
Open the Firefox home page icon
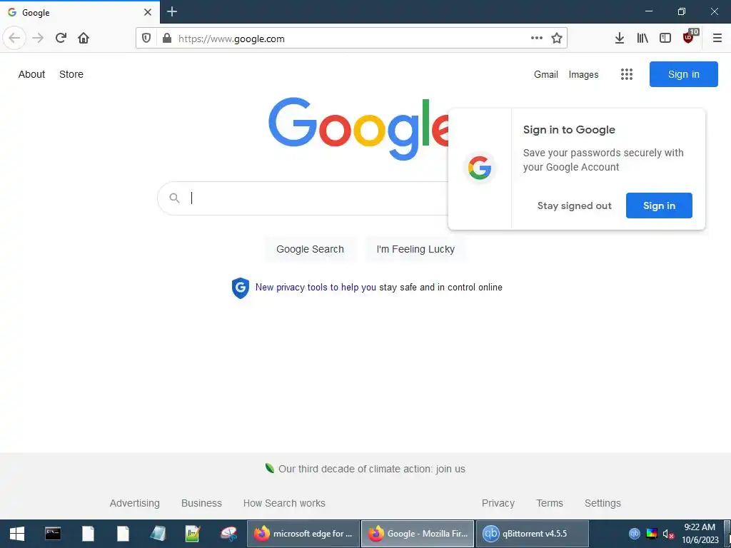(84, 39)
